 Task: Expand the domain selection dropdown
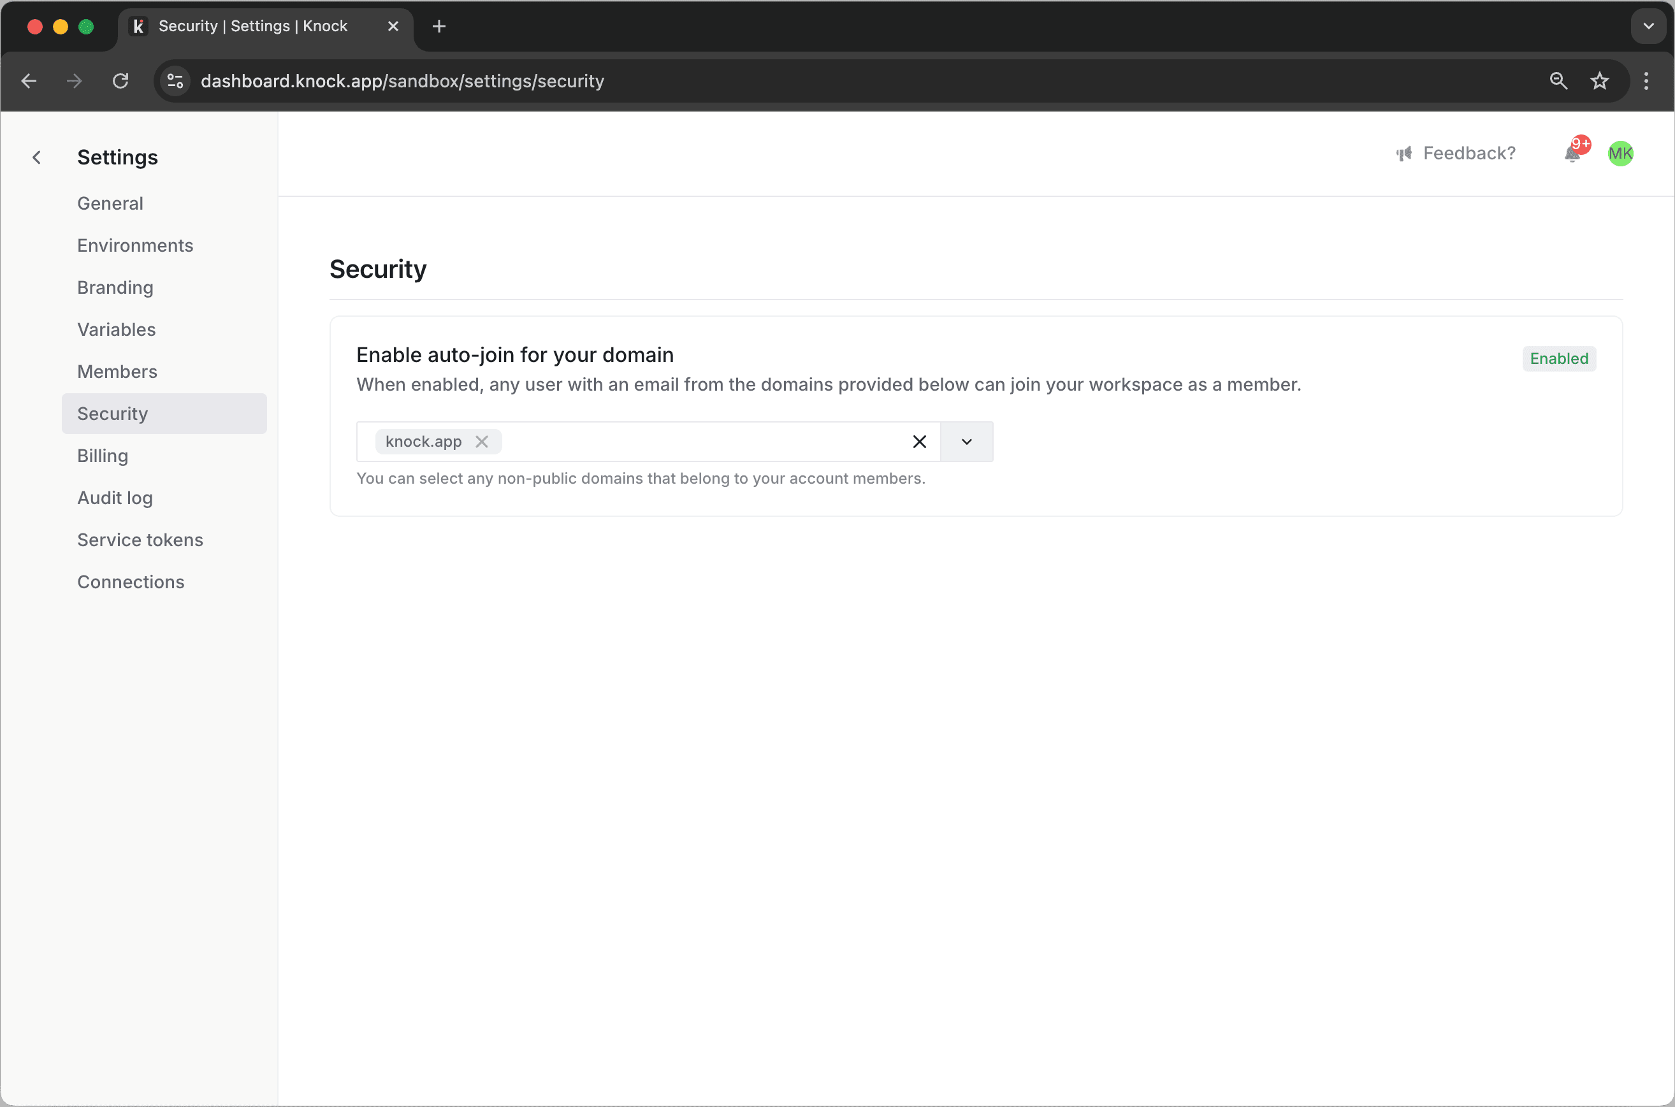[x=966, y=441]
